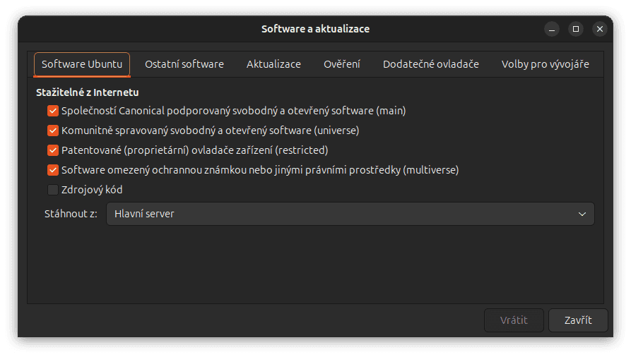Screen dimensions: 631x357
Task: Switch to the Ostatní software tab
Action: click(184, 64)
